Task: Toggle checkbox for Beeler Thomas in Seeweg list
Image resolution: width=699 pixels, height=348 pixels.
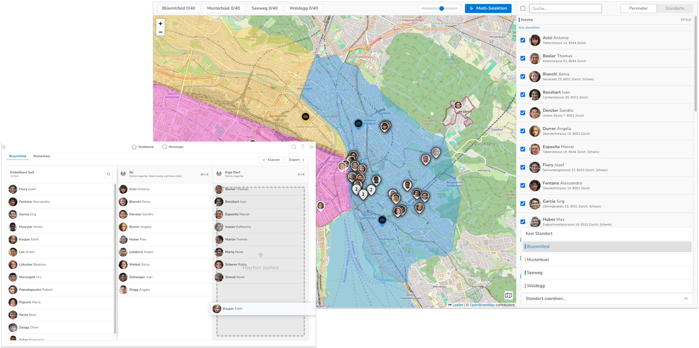Action: coord(523,58)
